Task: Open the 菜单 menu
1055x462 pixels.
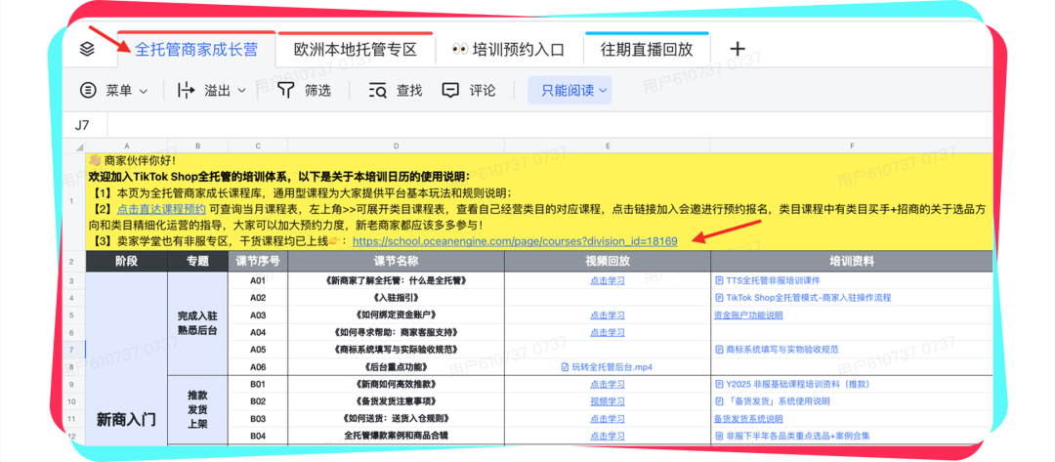Action: [x=113, y=90]
